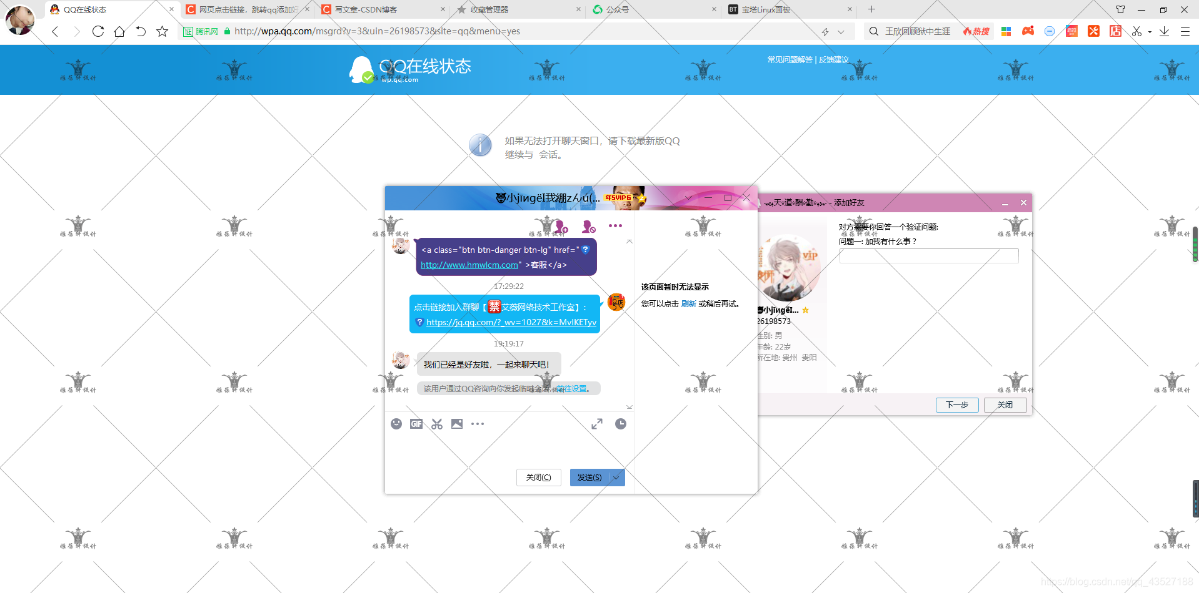Open the http://www.hmwlcm.com link

coord(469,265)
